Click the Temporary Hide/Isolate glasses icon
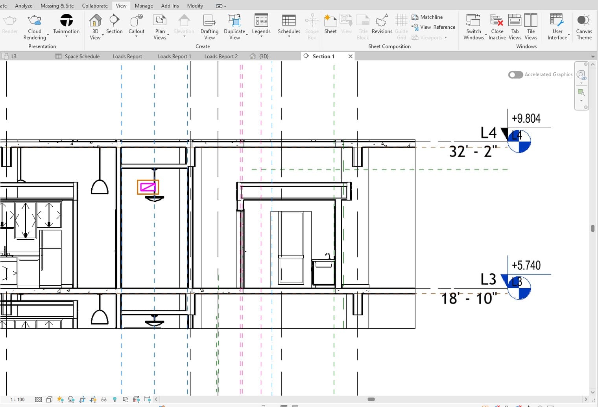The image size is (598, 407). 104,400
